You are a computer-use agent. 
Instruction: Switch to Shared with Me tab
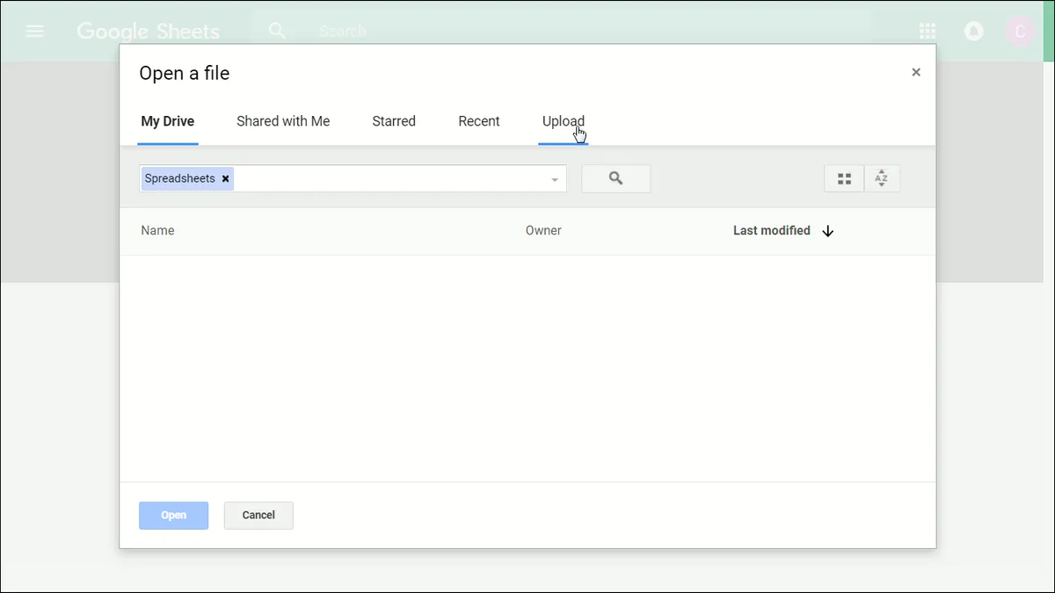click(283, 121)
